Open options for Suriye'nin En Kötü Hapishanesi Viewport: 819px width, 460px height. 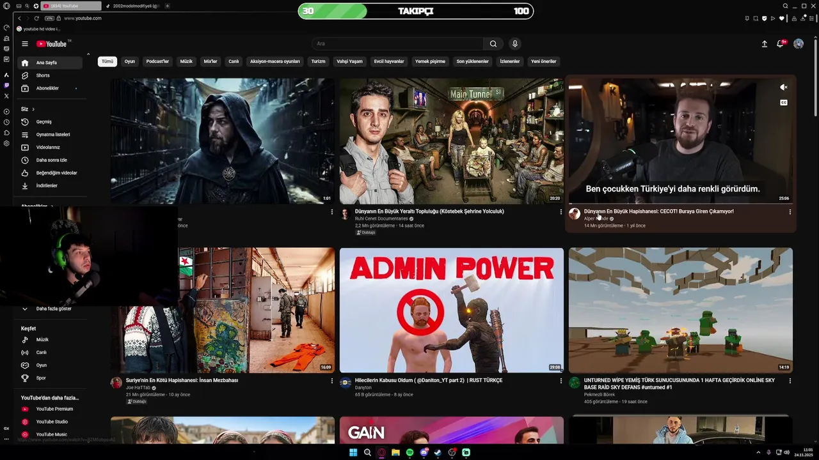[x=331, y=381]
